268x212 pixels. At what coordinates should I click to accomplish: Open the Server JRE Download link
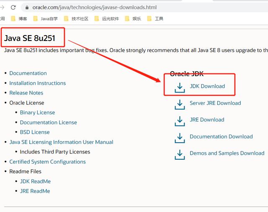(x=215, y=103)
